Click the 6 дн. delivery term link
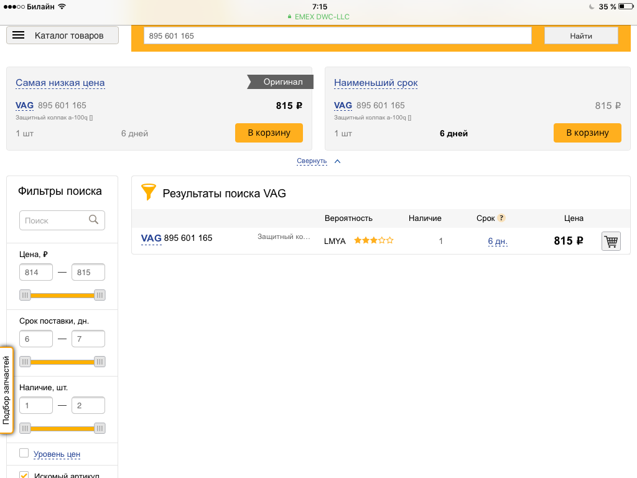 click(498, 241)
